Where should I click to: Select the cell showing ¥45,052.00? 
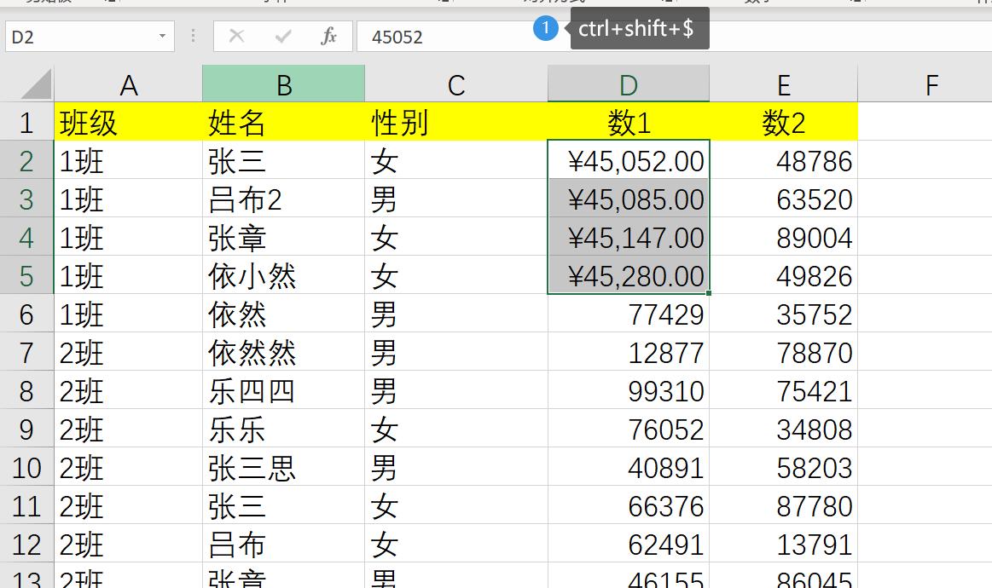coord(629,160)
